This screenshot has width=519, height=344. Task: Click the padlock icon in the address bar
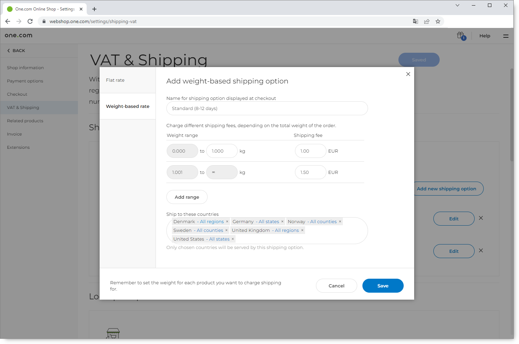(44, 21)
